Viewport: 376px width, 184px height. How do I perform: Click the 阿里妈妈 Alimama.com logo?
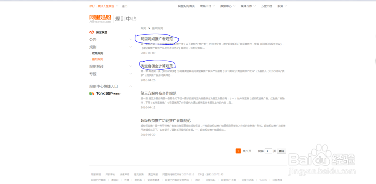click(100, 19)
